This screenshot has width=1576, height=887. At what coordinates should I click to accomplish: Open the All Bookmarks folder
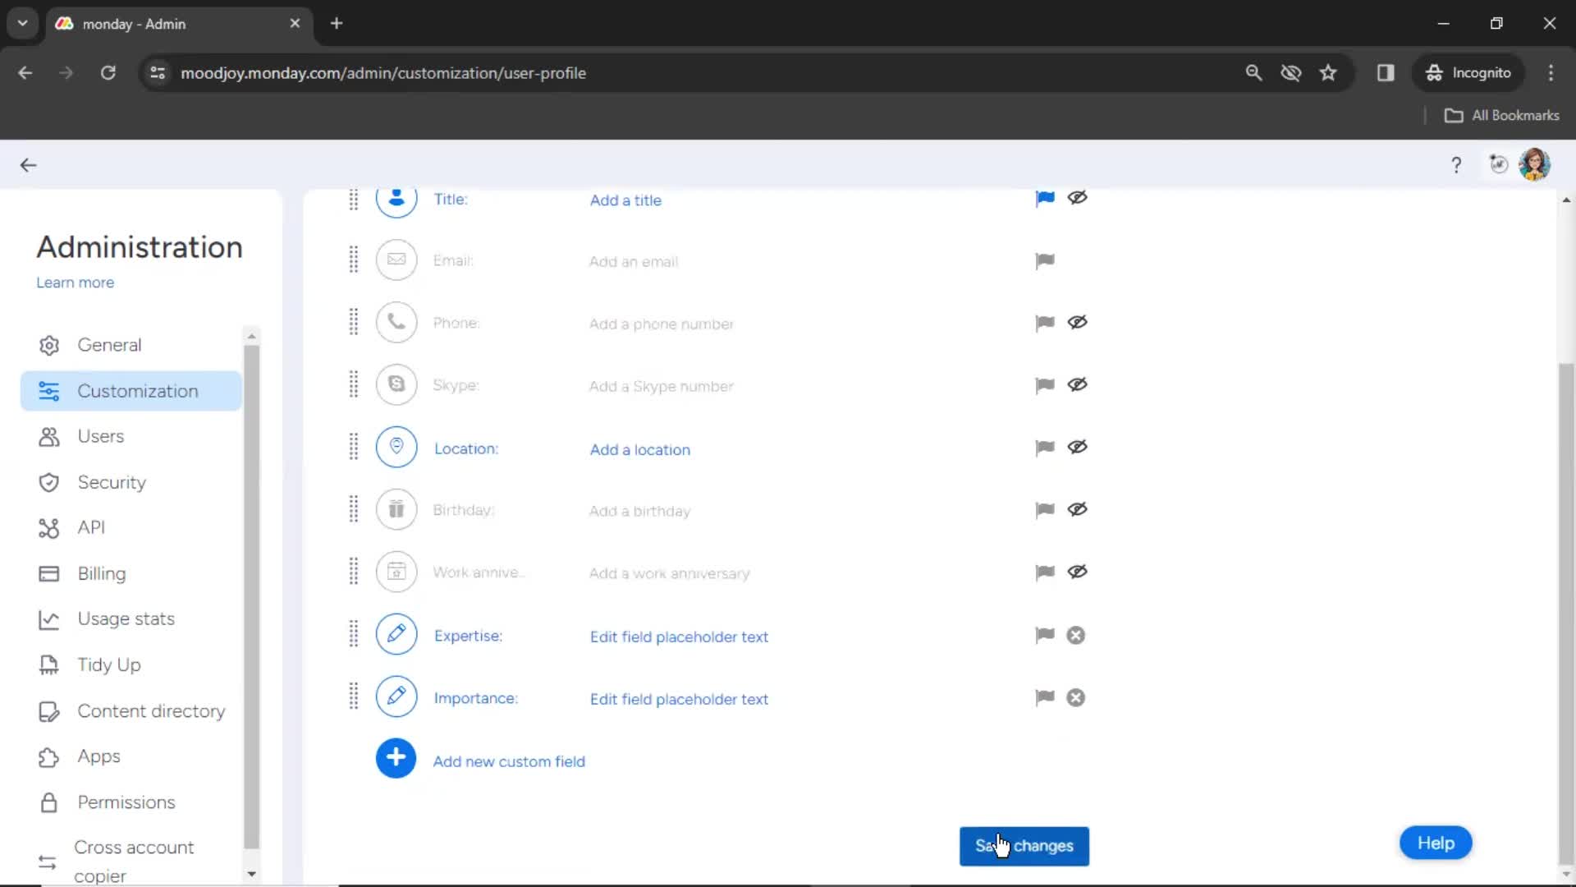pyautogui.click(x=1501, y=116)
